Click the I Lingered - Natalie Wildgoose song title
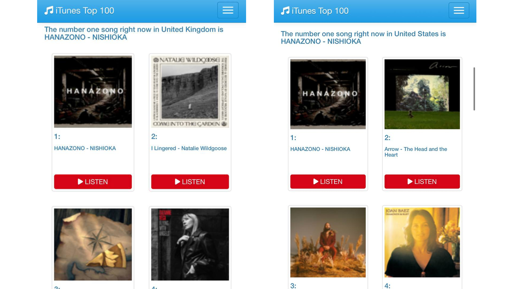 point(189,148)
